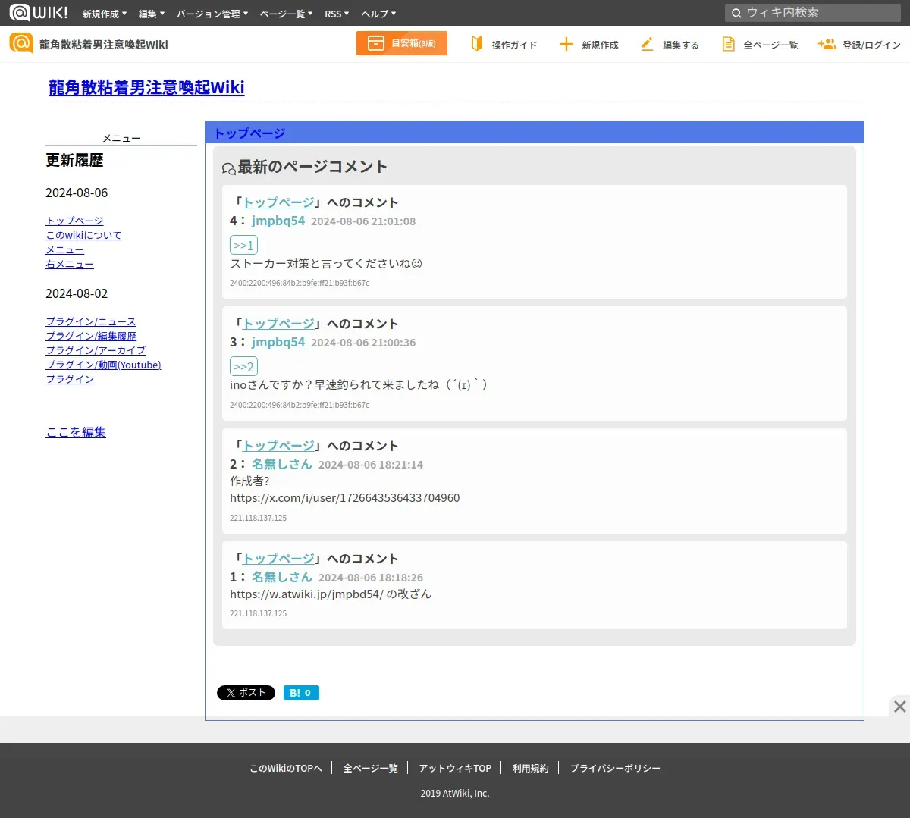Image resolution: width=910 pixels, height=818 pixels.
Task: Share via the X ポスト button
Action: [246, 693]
